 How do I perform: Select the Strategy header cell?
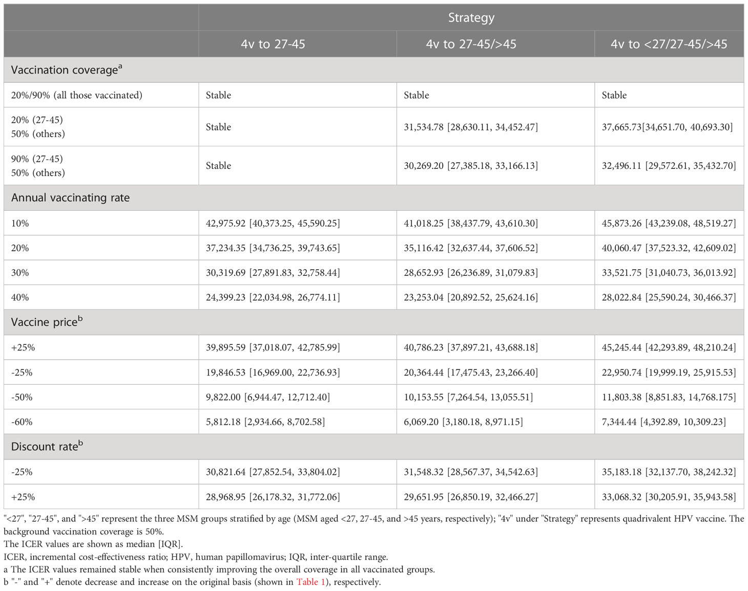471,17
